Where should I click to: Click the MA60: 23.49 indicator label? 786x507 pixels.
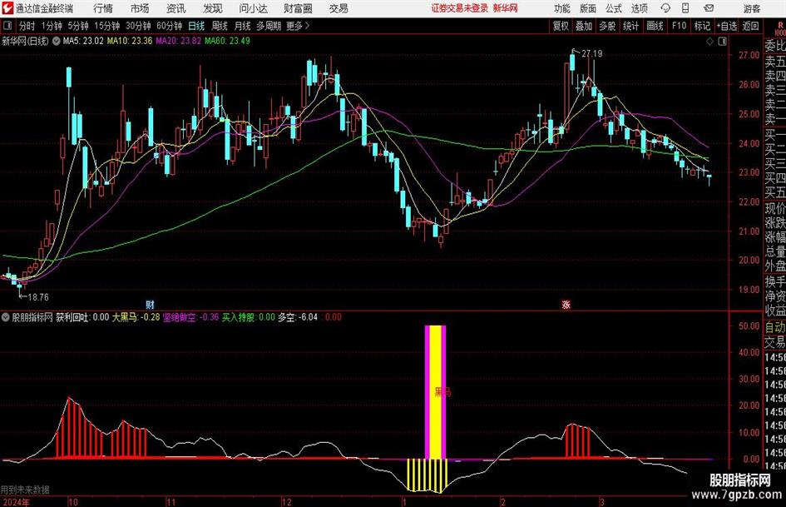point(228,41)
